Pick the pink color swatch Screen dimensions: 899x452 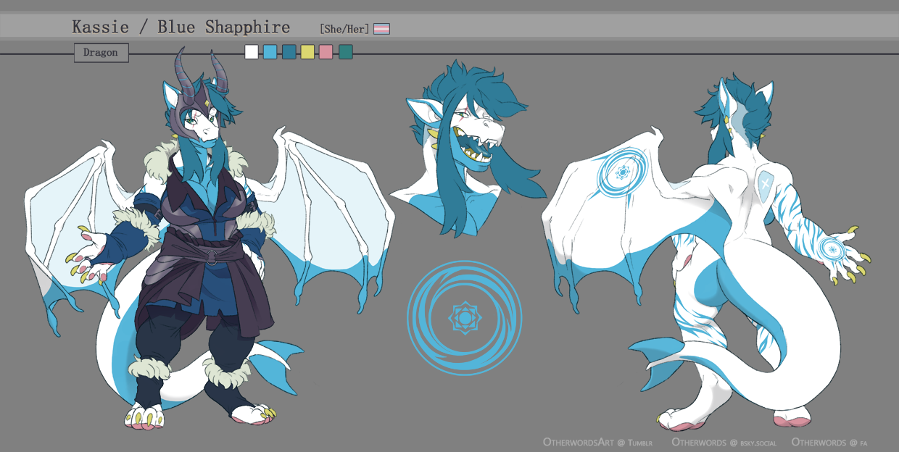326,52
